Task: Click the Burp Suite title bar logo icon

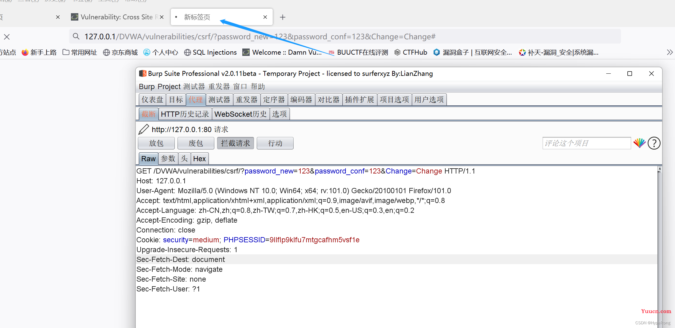Action: point(142,74)
